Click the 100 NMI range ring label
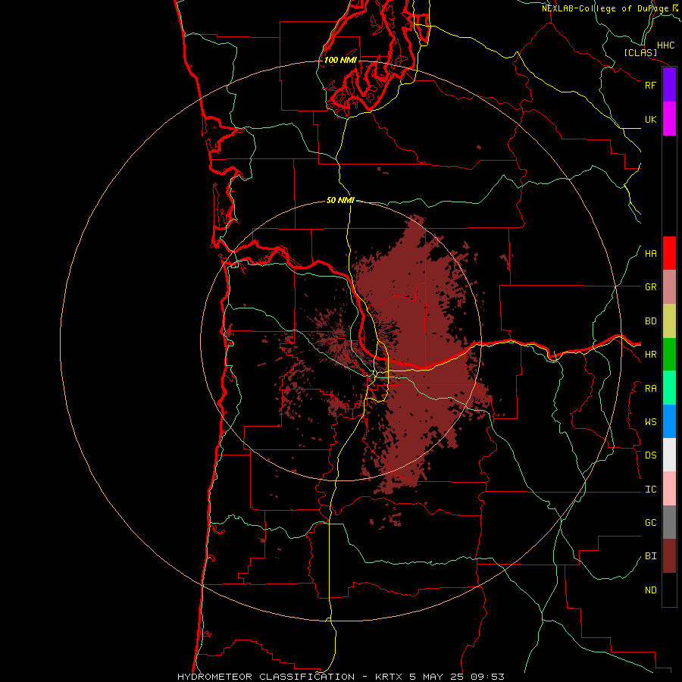Image resolution: width=682 pixels, height=682 pixels. pos(340,60)
